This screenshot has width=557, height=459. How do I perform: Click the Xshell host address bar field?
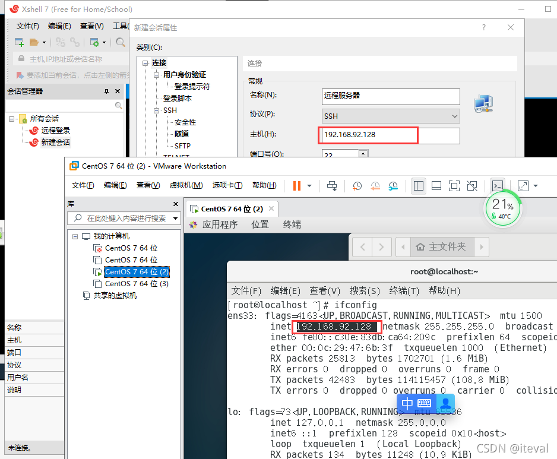[71, 59]
